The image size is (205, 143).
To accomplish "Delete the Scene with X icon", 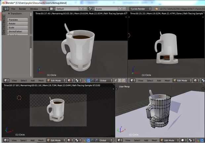I will click(x=124, y=9).
